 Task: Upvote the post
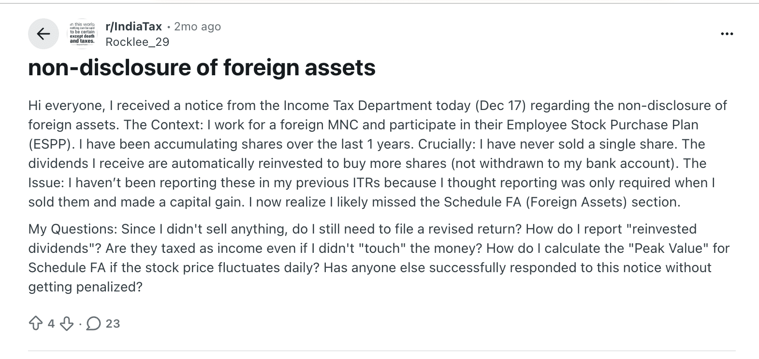click(36, 323)
